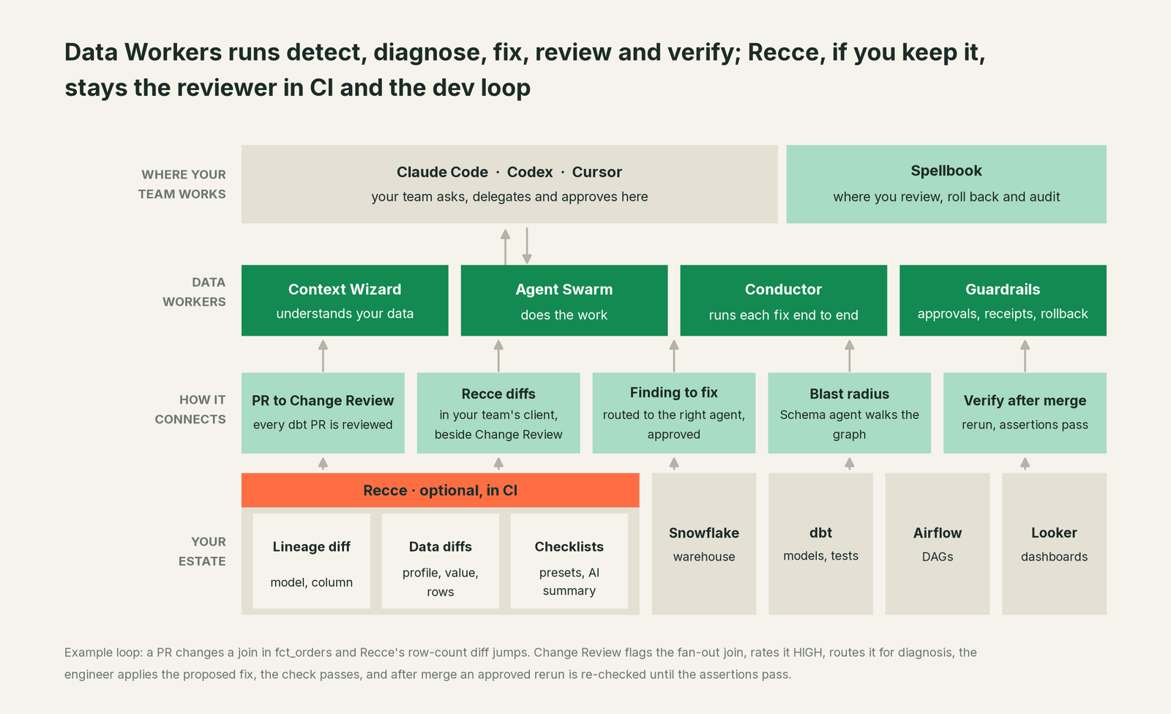Screen dimensions: 1171x714
Task: Select the Verify after merge box
Action: pos(1025,413)
